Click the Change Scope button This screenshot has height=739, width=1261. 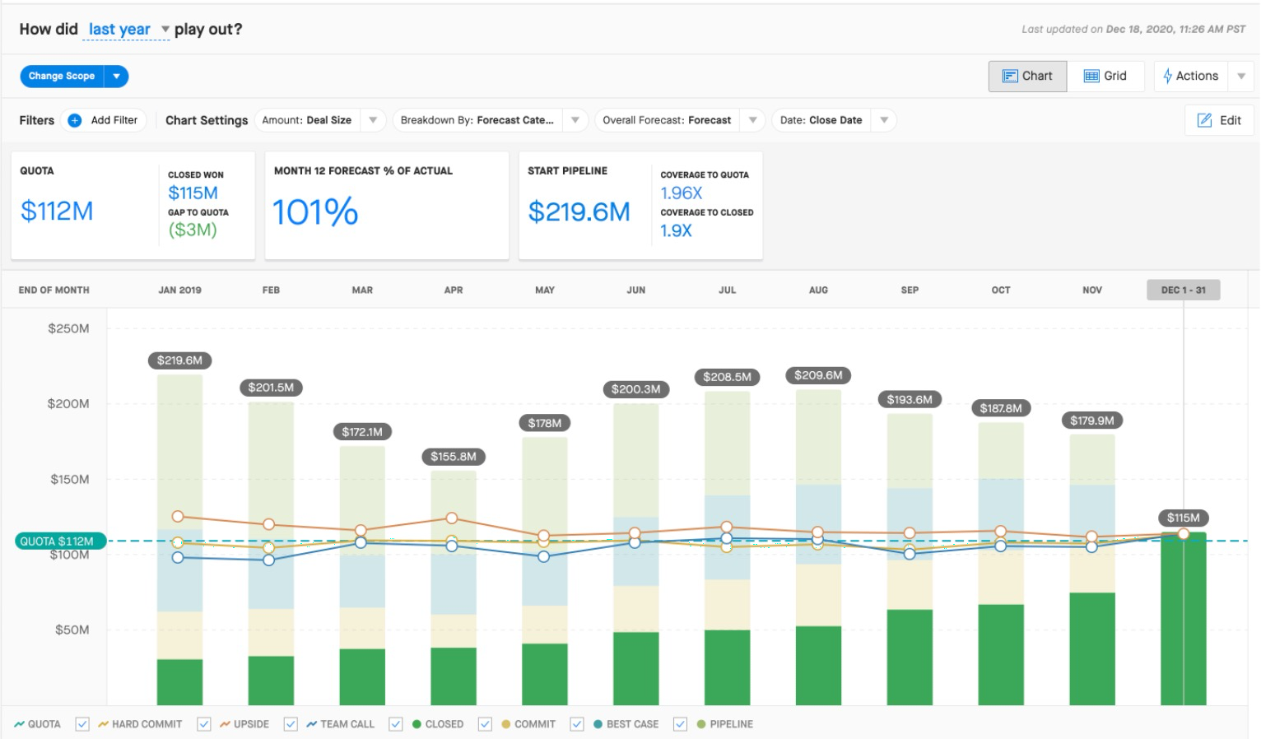(62, 76)
